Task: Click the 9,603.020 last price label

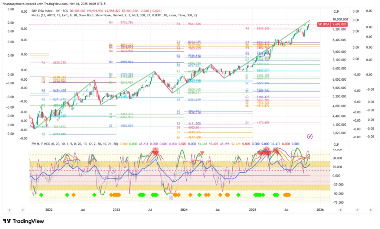Action: [x=339, y=24]
